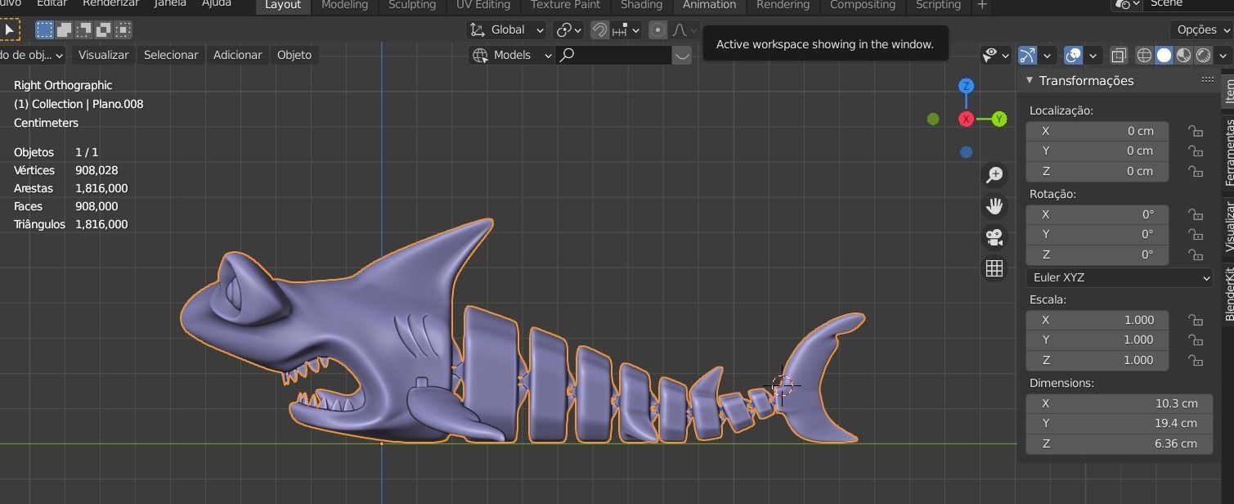Open the Models asset library dropdown
Image resolution: width=1234 pixels, height=504 pixels.
click(x=512, y=55)
